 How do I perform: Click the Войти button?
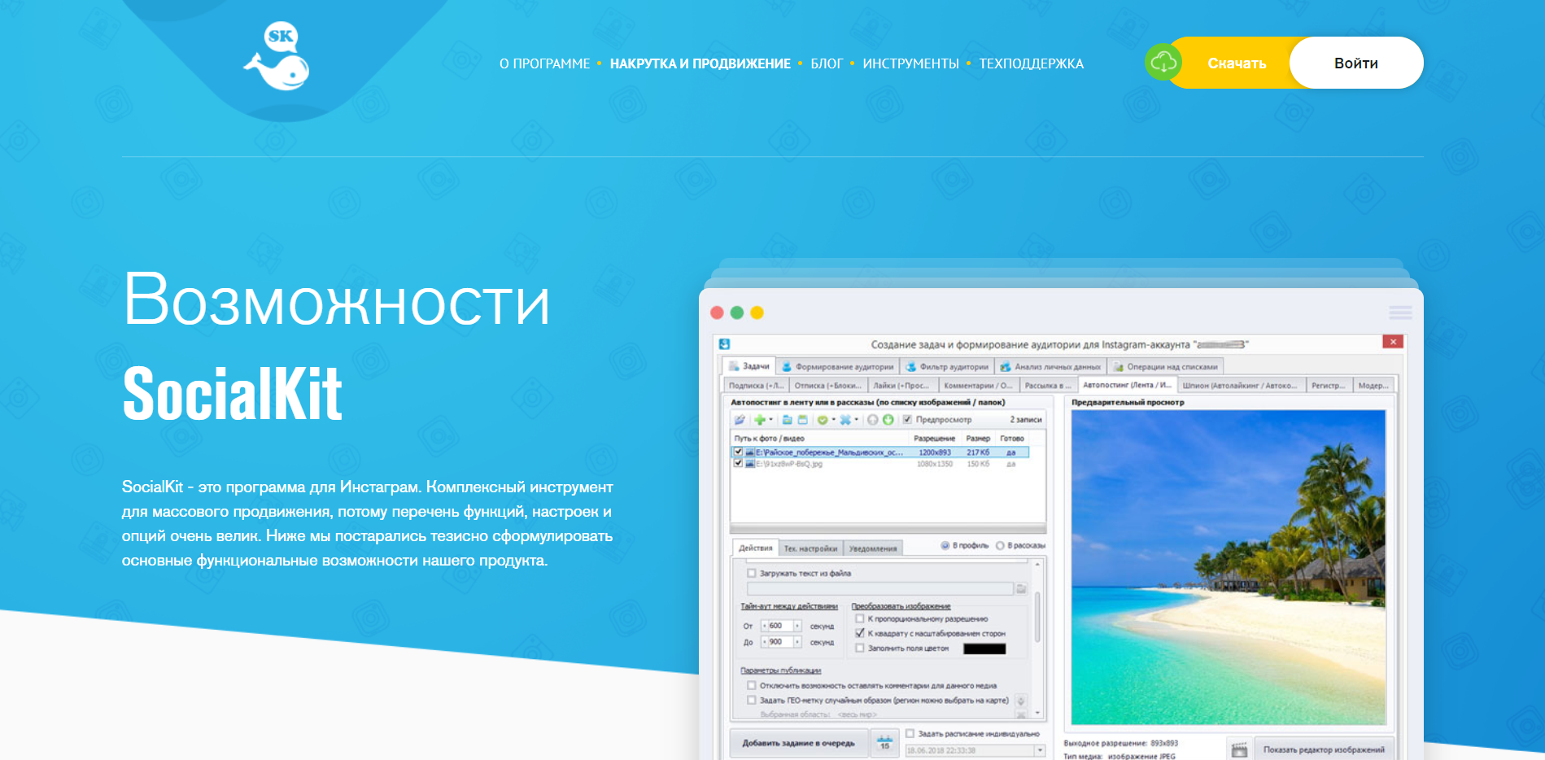tap(1356, 63)
